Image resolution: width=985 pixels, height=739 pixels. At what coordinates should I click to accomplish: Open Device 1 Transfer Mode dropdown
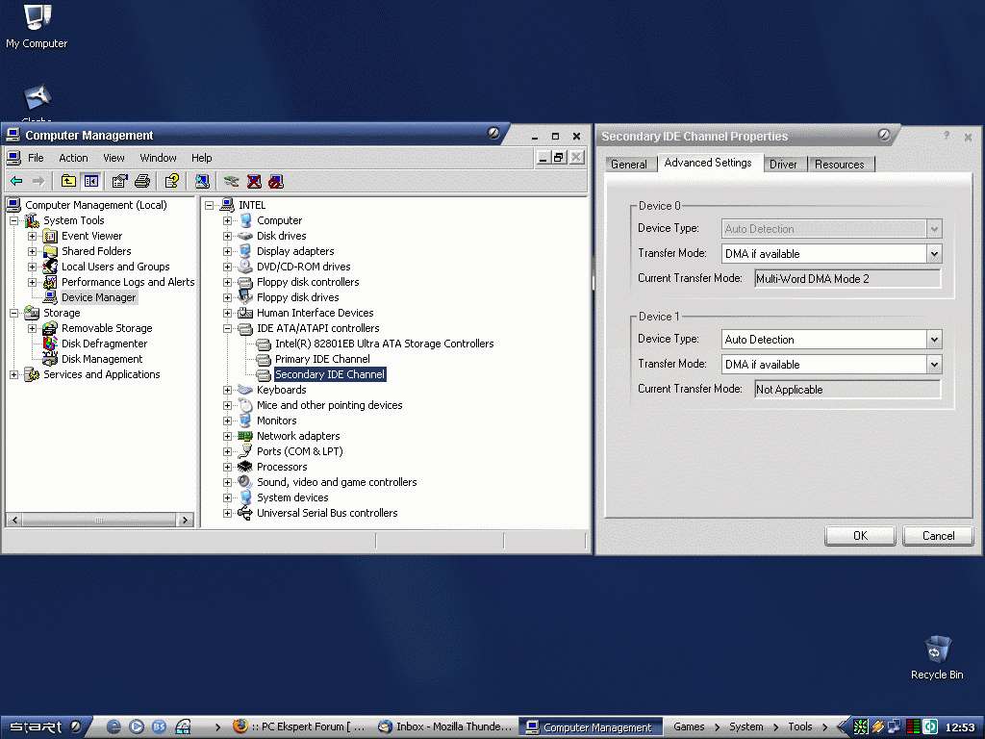point(933,365)
